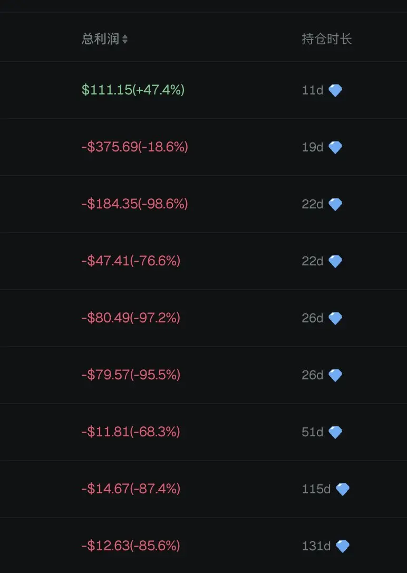The image size is (407, 573).
Task: Open the $111.15(+47.4%) profit entry
Action: pos(133,90)
